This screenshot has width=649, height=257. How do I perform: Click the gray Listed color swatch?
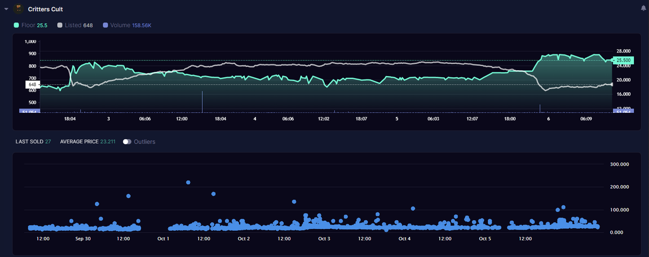tap(59, 25)
